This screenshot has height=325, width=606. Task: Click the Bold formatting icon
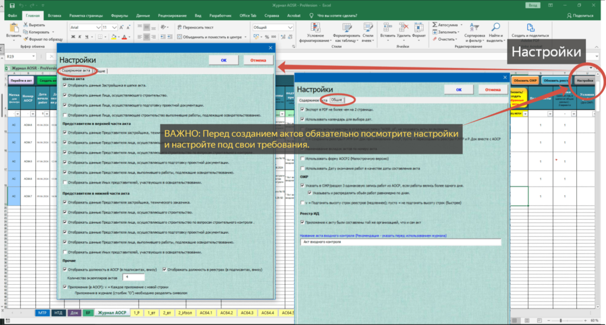(x=73, y=37)
